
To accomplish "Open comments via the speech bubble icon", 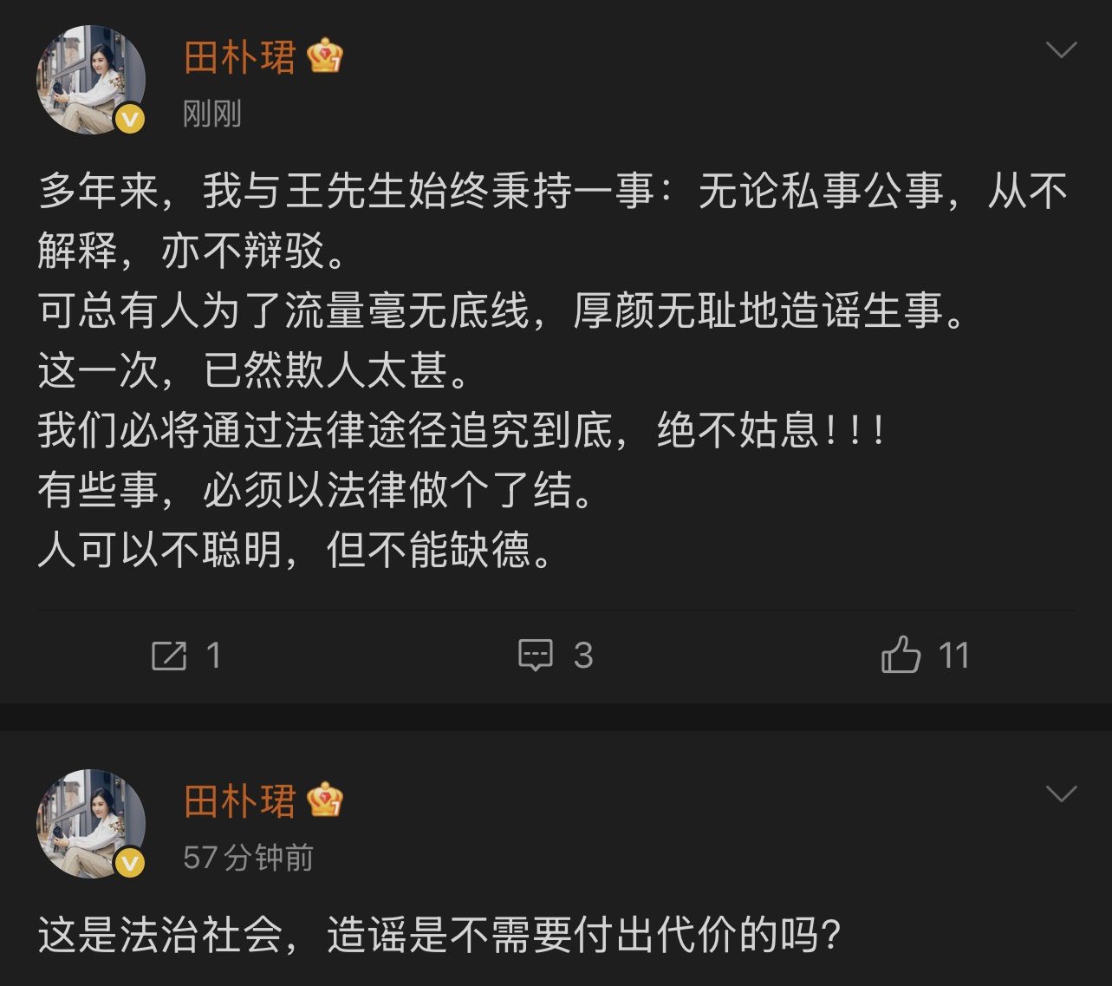I will (535, 656).
